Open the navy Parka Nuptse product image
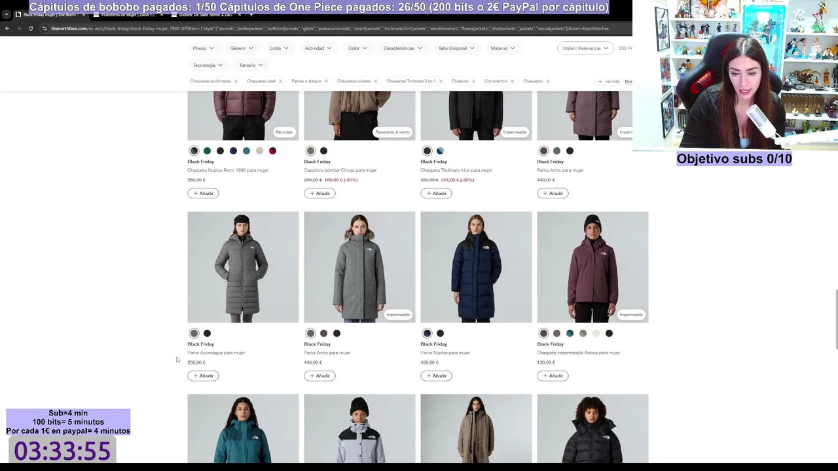 476,267
